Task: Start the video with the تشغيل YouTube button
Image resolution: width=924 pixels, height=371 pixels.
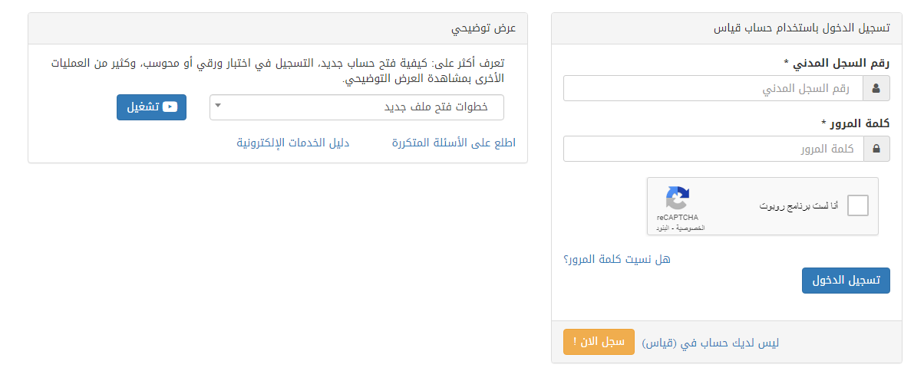Action: pyautogui.click(x=151, y=107)
